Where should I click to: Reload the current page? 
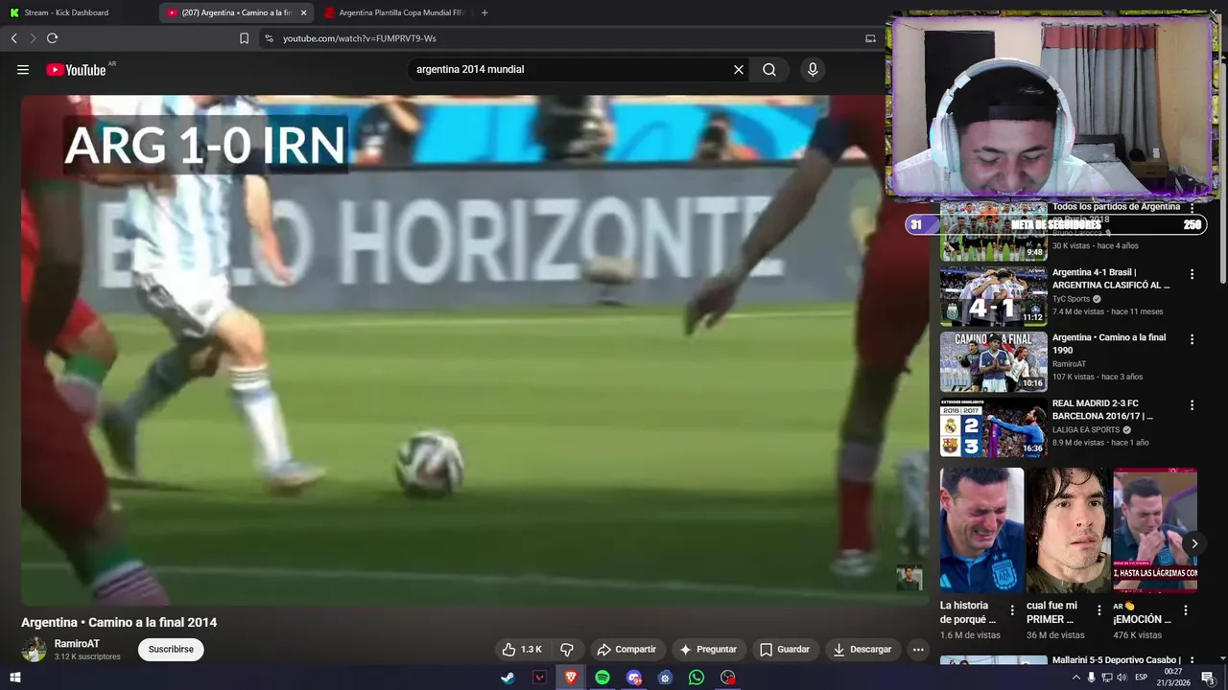coord(52,38)
